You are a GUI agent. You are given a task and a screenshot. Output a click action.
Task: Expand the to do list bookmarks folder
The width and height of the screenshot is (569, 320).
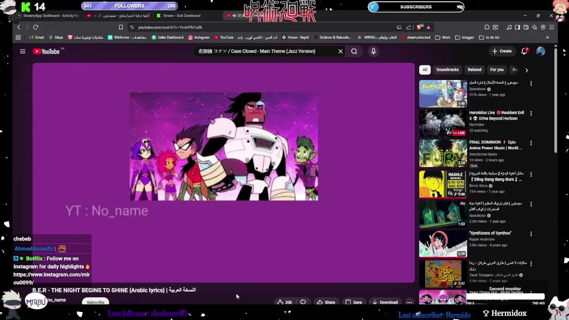coord(489,38)
